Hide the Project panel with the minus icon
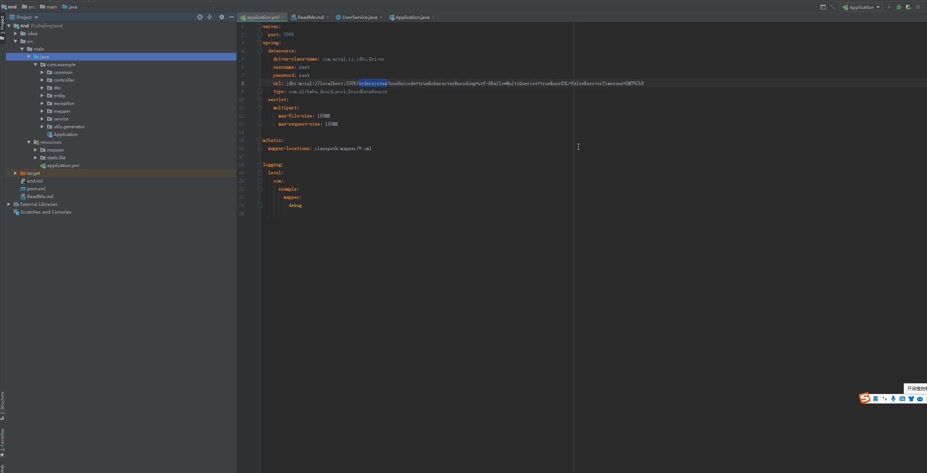Image resolution: width=927 pixels, height=473 pixels. 231,17
